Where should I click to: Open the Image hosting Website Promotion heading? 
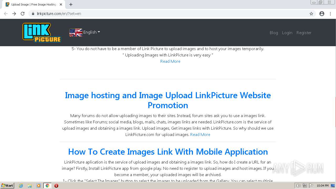click(x=168, y=100)
